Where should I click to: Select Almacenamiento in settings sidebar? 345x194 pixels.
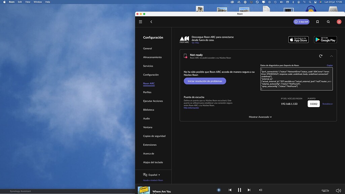[152, 57]
